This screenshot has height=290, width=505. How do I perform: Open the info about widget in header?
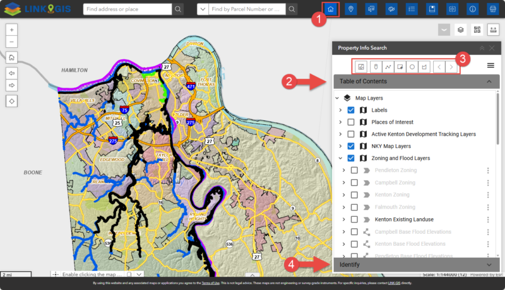[472, 9]
